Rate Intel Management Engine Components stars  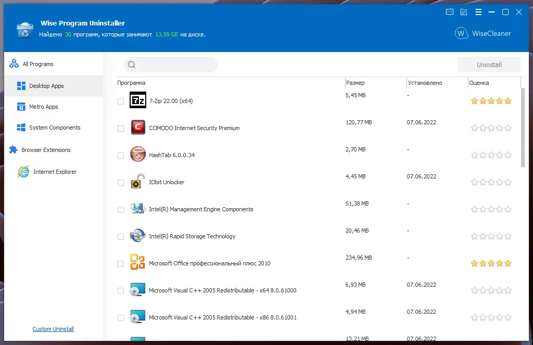(491, 209)
